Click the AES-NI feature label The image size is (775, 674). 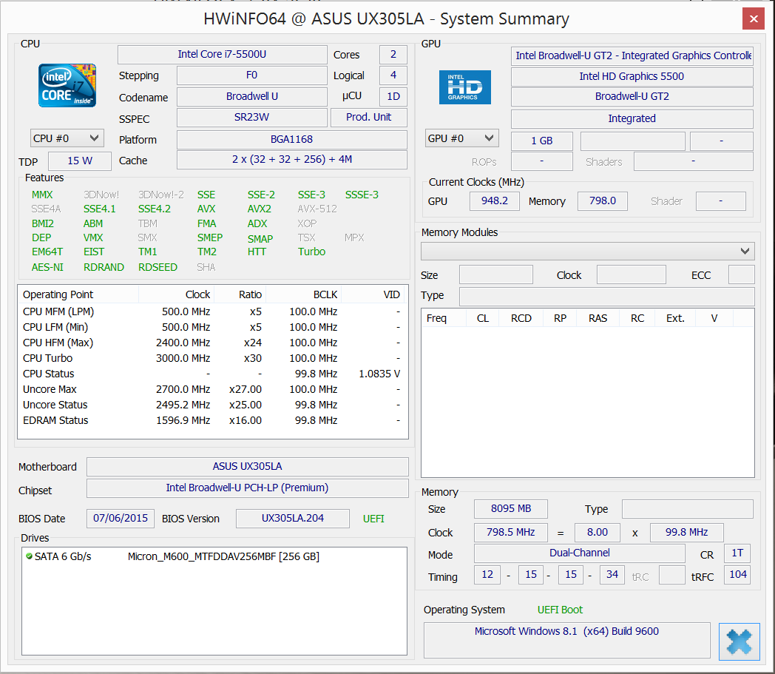coord(47,268)
